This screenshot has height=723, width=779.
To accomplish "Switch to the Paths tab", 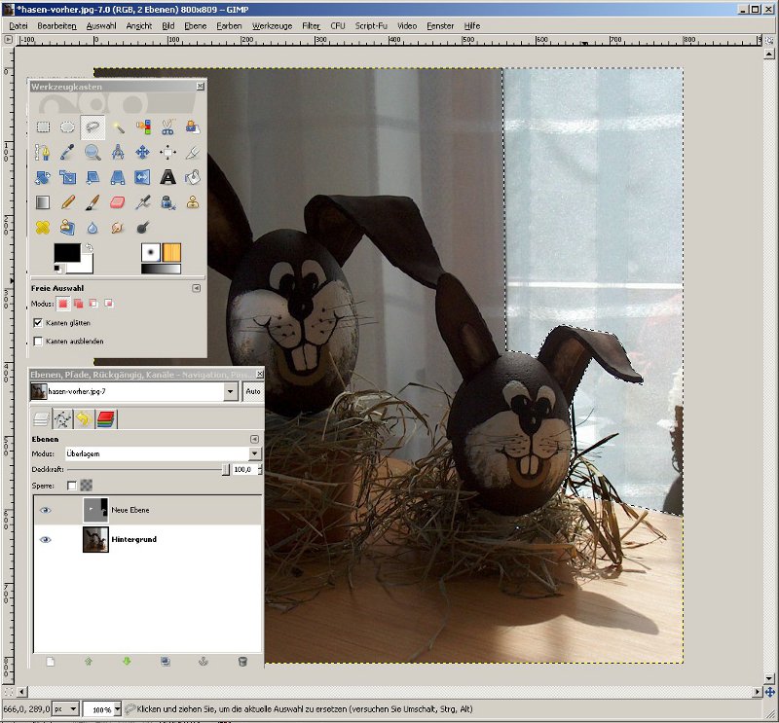I will click(x=62, y=419).
